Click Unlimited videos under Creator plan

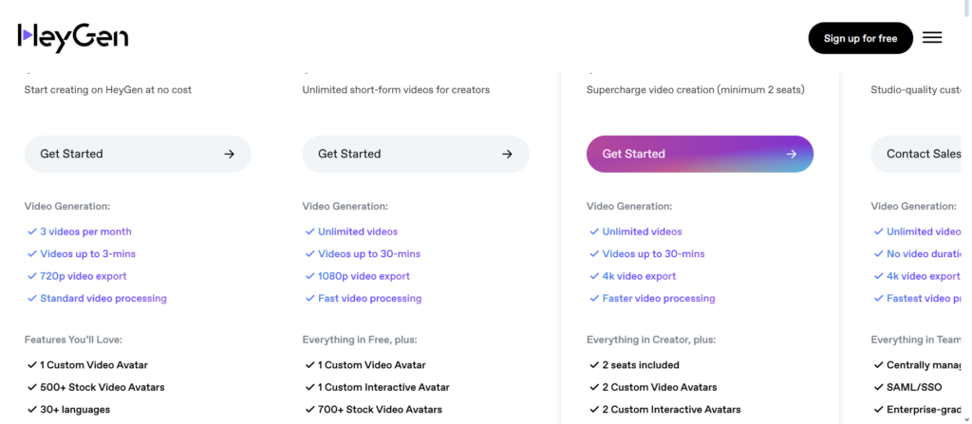click(x=358, y=231)
